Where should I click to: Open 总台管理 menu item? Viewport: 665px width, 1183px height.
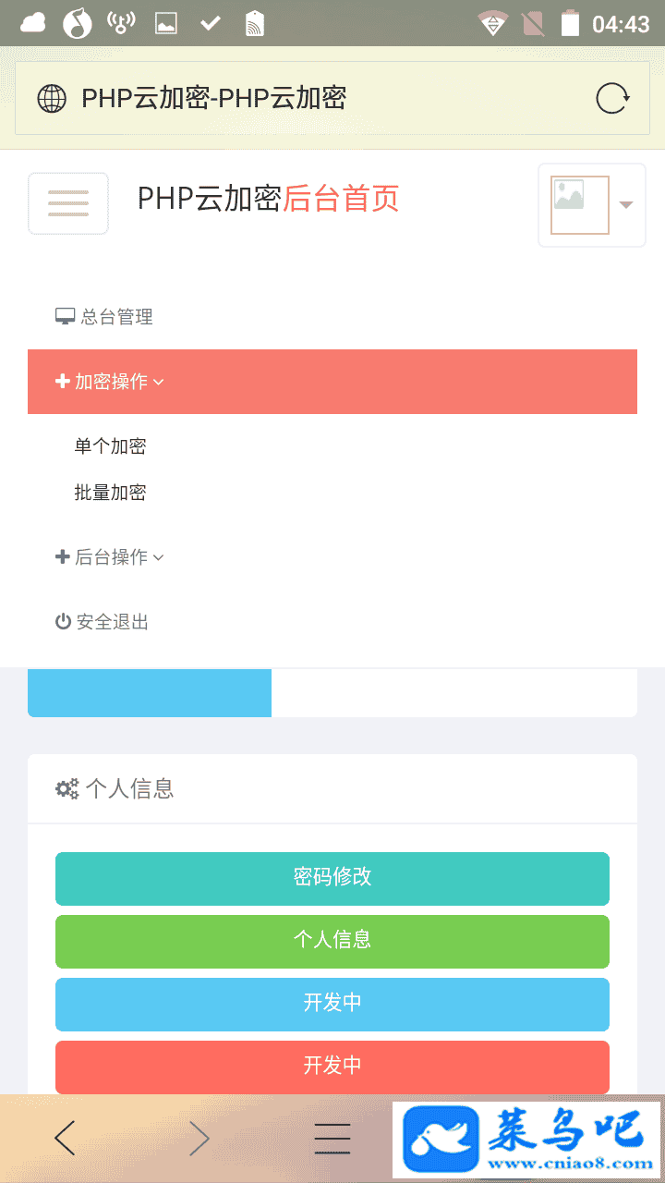pos(104,317)
